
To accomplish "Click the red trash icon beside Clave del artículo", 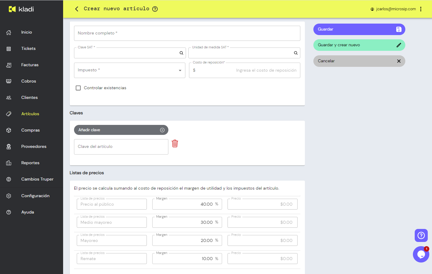I will [175, 143].
